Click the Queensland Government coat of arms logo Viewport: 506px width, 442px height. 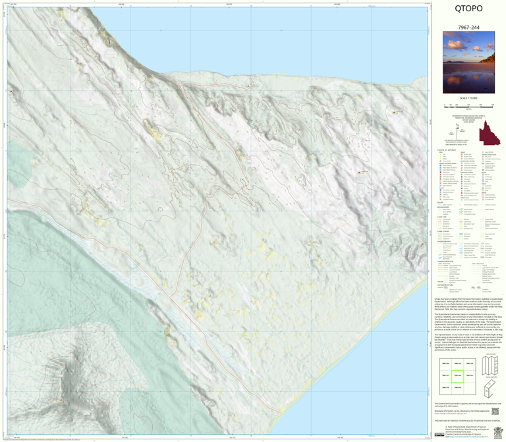pyautogui.click(x=498, y=432)
